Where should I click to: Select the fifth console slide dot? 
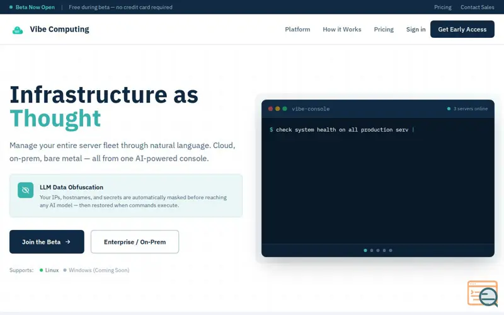coord(391,250)
